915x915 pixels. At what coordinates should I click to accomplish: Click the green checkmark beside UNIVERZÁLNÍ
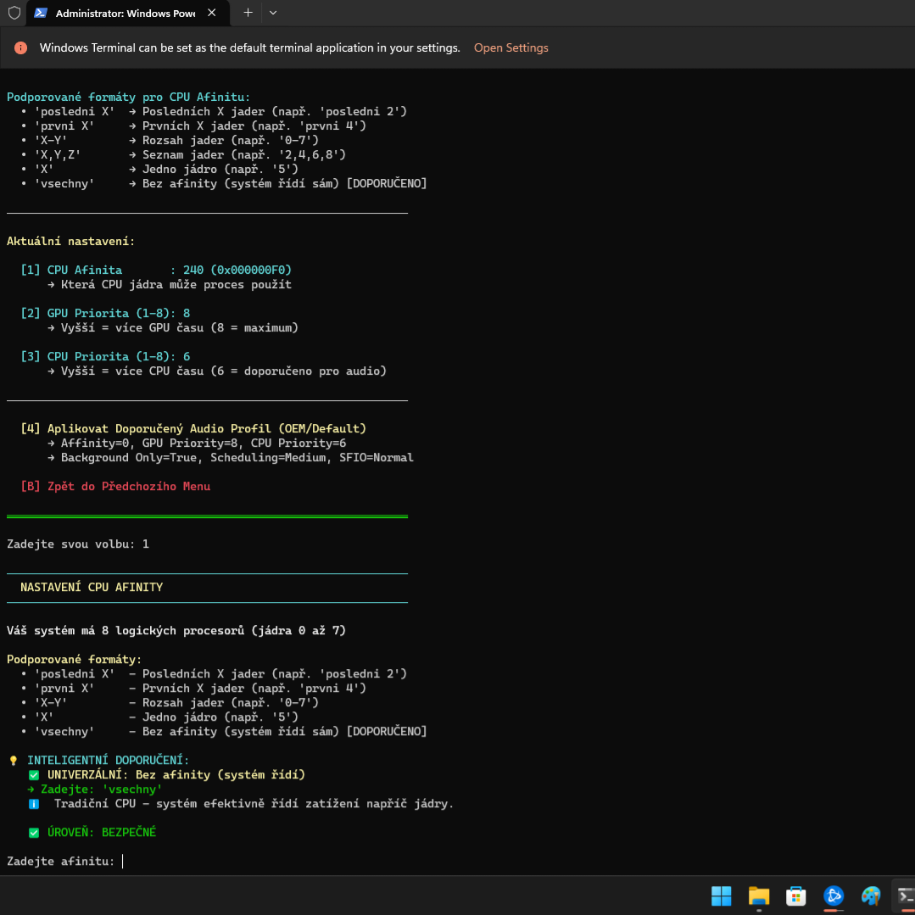[x=34, y=775]
